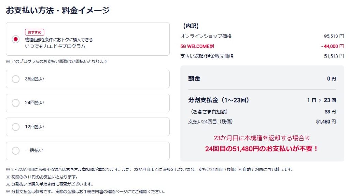Click the red おすすめ badge

[x=34, y=32]
